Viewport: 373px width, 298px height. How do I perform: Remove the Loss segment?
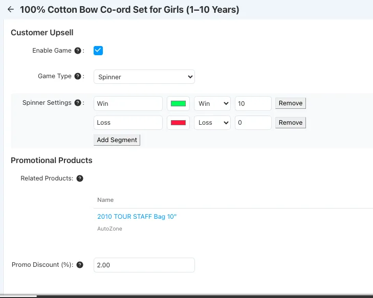pyautogui.click(x=291, y=123)
